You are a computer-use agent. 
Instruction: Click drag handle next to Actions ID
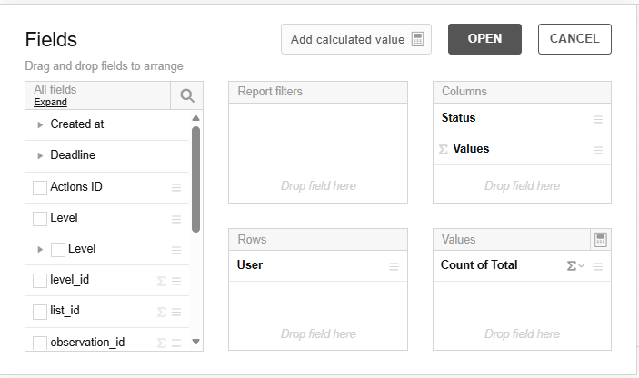[176, 187]
